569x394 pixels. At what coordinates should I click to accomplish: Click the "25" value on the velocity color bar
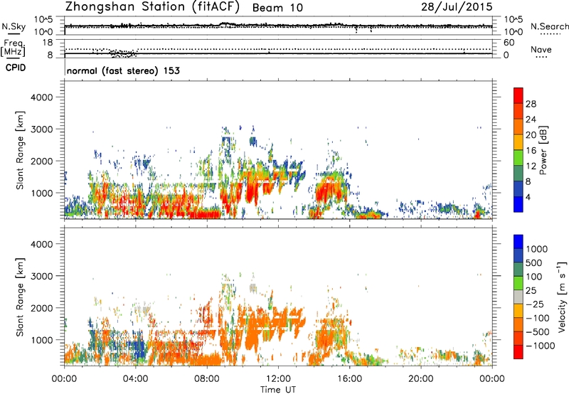click(531, 291)
